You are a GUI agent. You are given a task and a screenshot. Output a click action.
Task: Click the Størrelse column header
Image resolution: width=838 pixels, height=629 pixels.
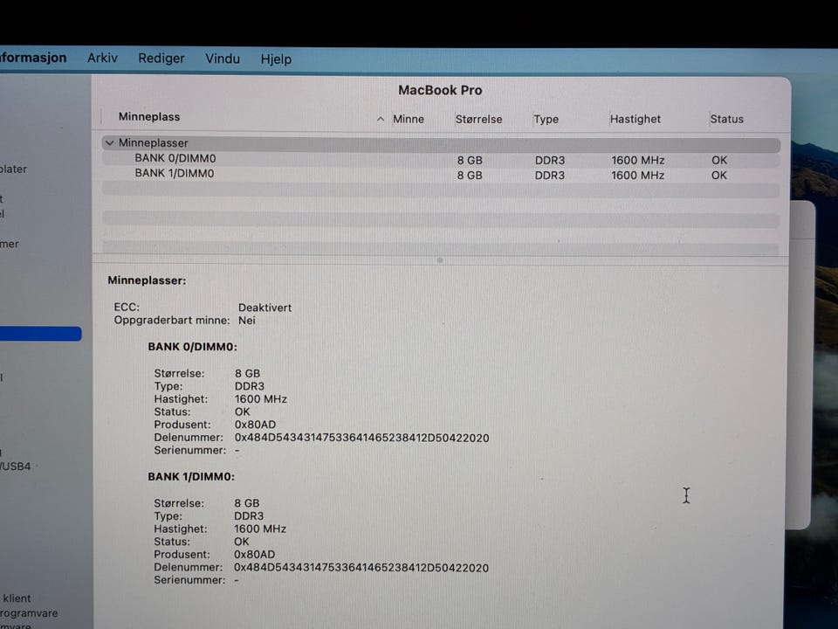[479, 119]
